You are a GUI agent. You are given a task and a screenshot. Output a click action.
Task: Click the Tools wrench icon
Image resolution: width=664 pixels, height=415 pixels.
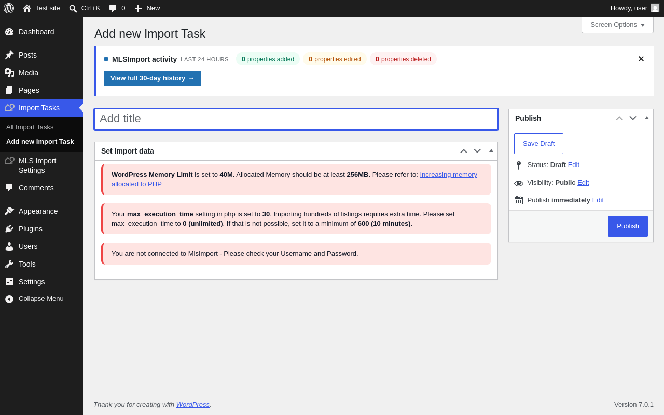pos(9,264)
